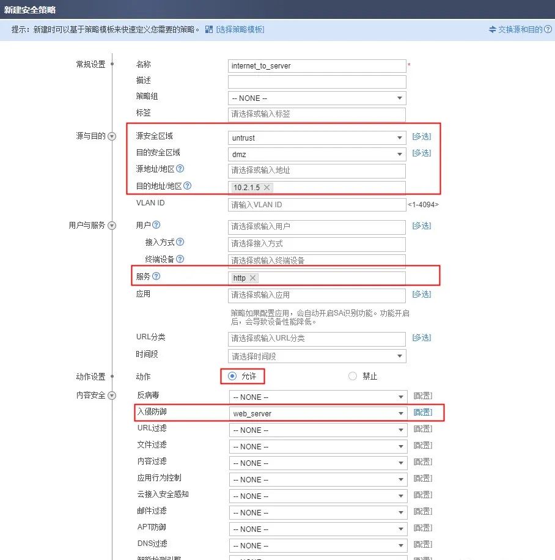
Task: Click 配置 link for 云接入安全感知
Action: point(423,495)
